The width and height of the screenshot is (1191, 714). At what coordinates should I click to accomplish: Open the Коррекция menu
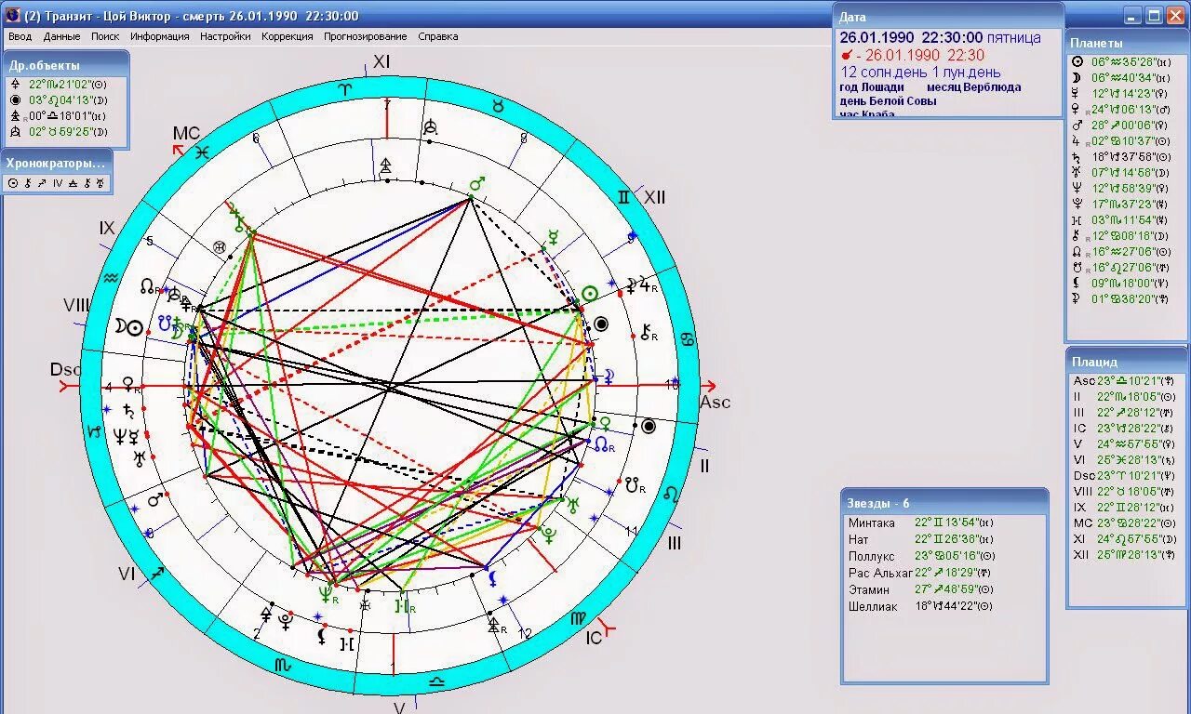point(288,36)
